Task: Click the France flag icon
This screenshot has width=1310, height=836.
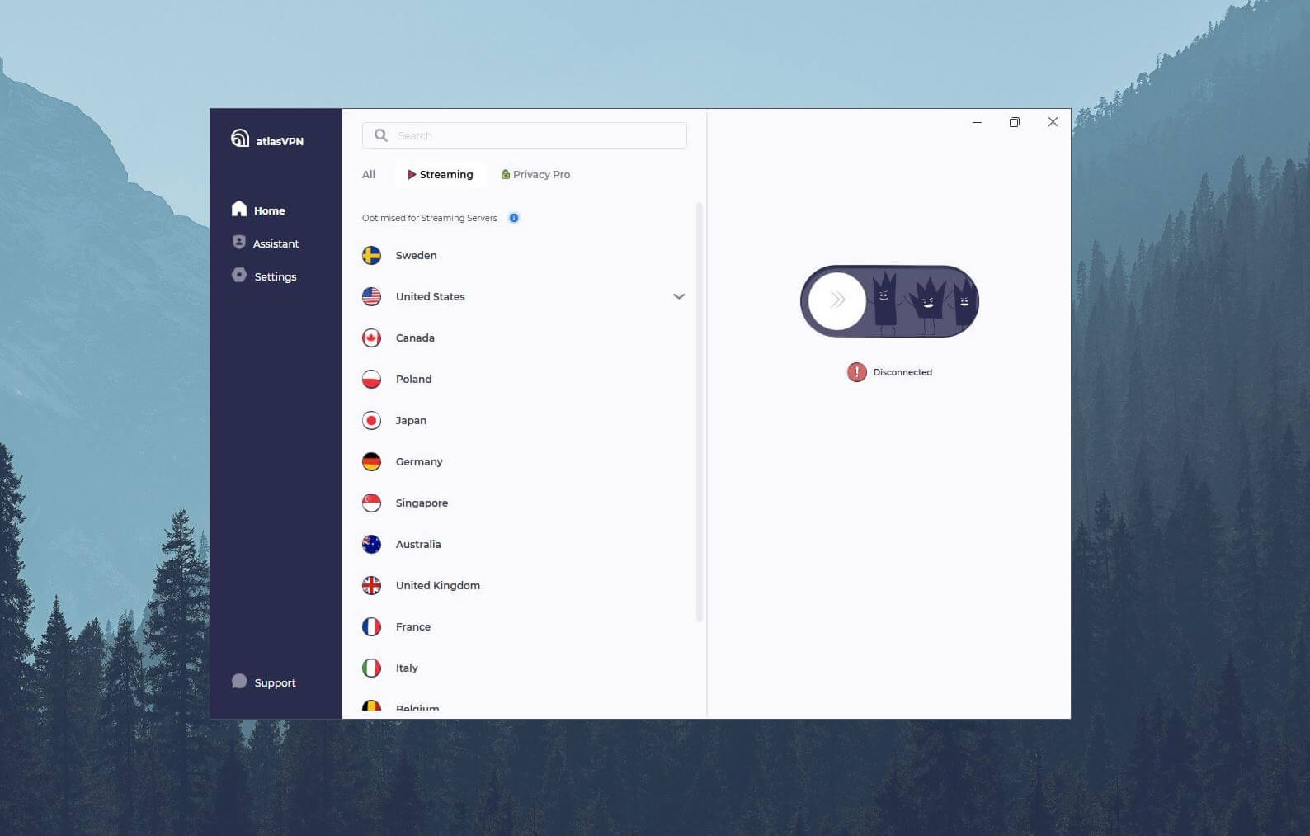Action: 372,626
